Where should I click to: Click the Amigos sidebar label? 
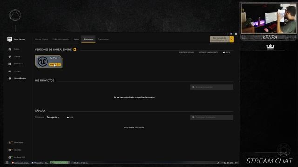pos(18,71)
